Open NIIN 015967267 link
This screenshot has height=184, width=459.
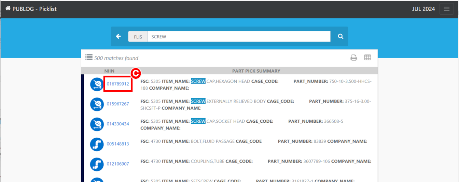[118, 104]
